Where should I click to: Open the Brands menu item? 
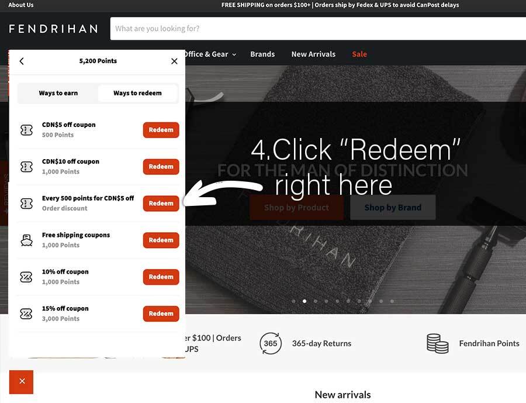tap(262, 54)
